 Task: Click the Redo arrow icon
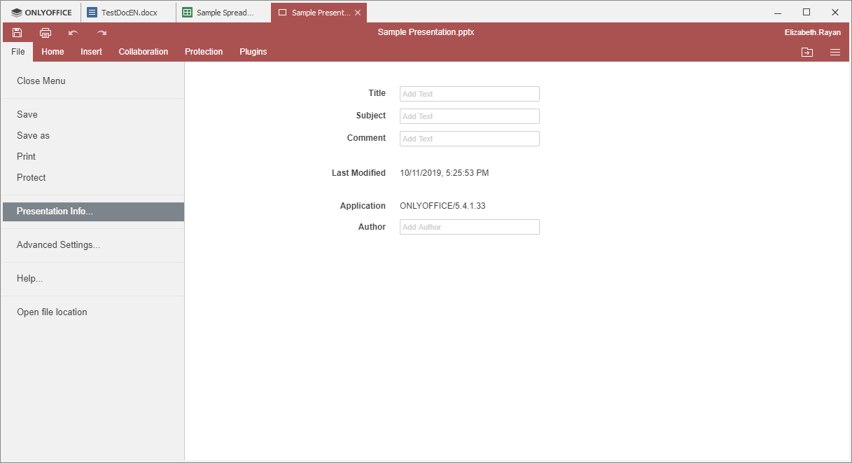(102, 32)
